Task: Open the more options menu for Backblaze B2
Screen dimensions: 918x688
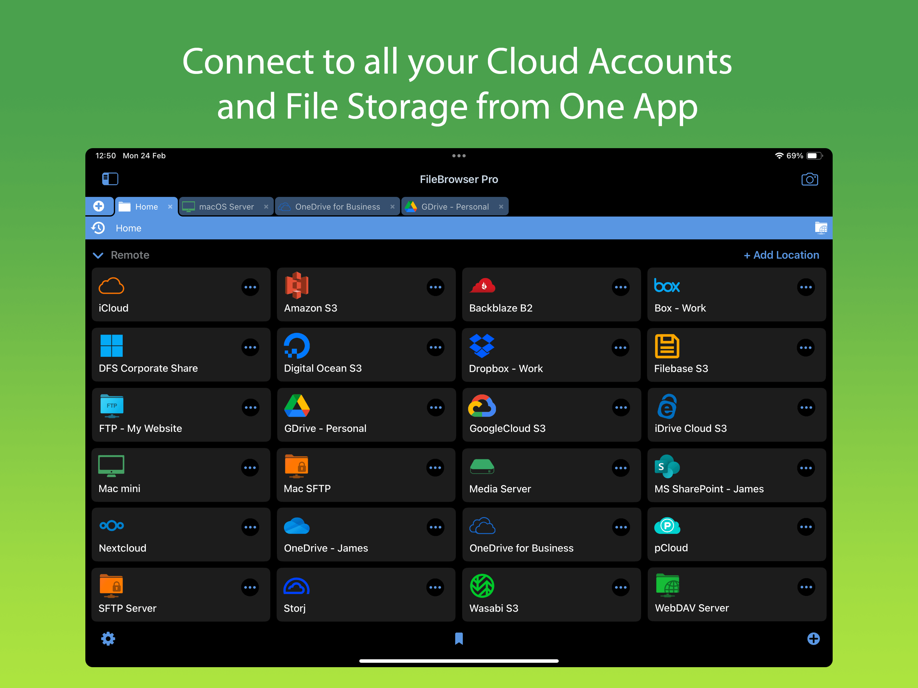Action: click(x=621, y=287)
